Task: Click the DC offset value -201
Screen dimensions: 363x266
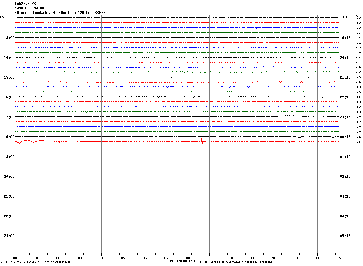Action: pyautogui.click(x=358, y=57)
